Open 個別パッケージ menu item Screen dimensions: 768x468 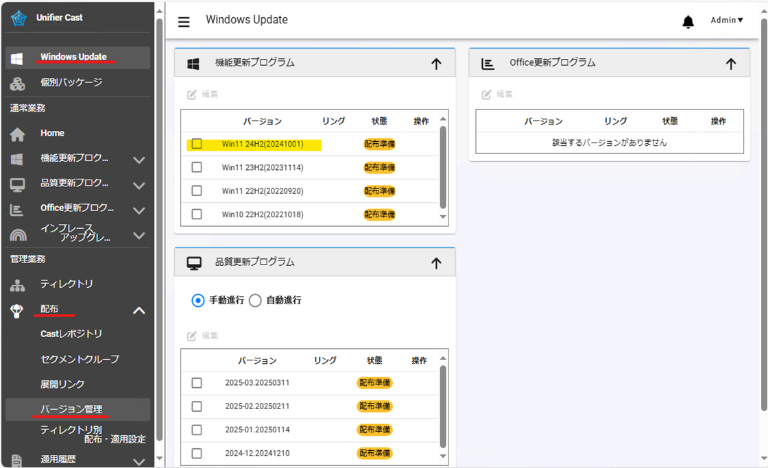pos(71,82)
